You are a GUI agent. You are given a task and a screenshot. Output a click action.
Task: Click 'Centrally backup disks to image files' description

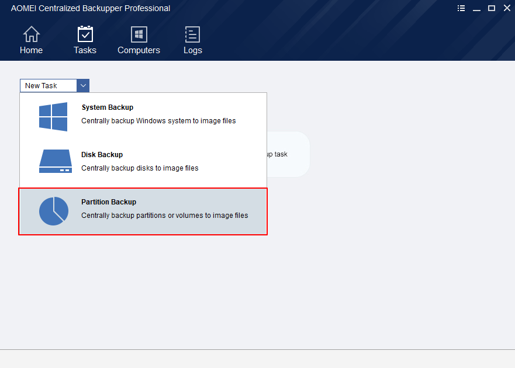pyautogui.click(x=140, y=168)
